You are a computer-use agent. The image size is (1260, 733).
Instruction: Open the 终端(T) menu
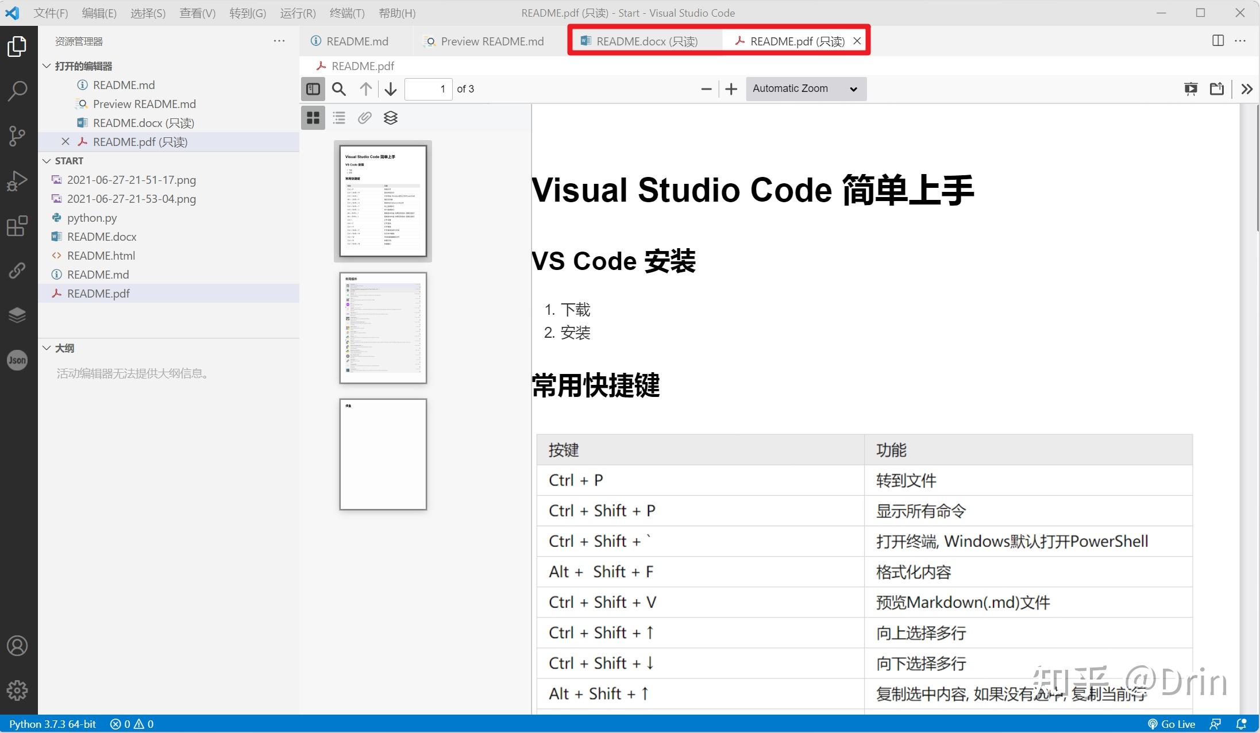click(347, 13)
